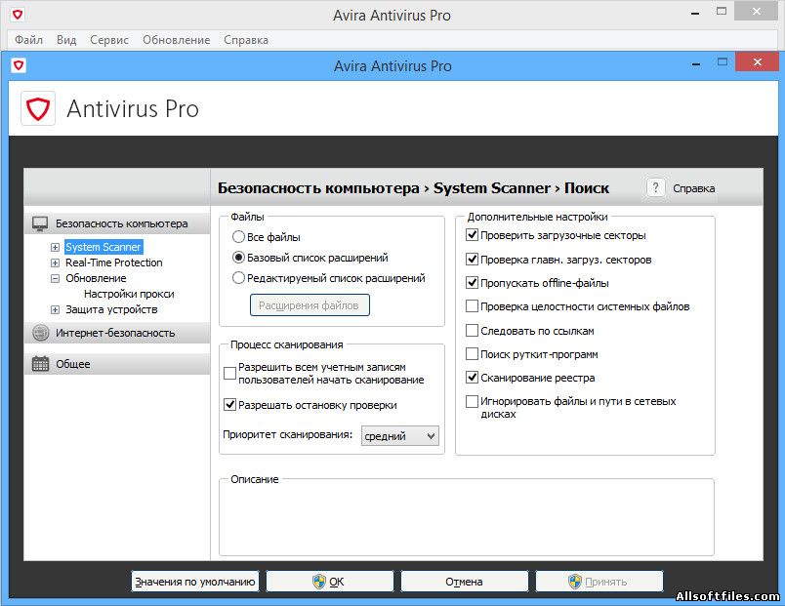Click the Принять button
785x606 pixels.
pos(599,582)
